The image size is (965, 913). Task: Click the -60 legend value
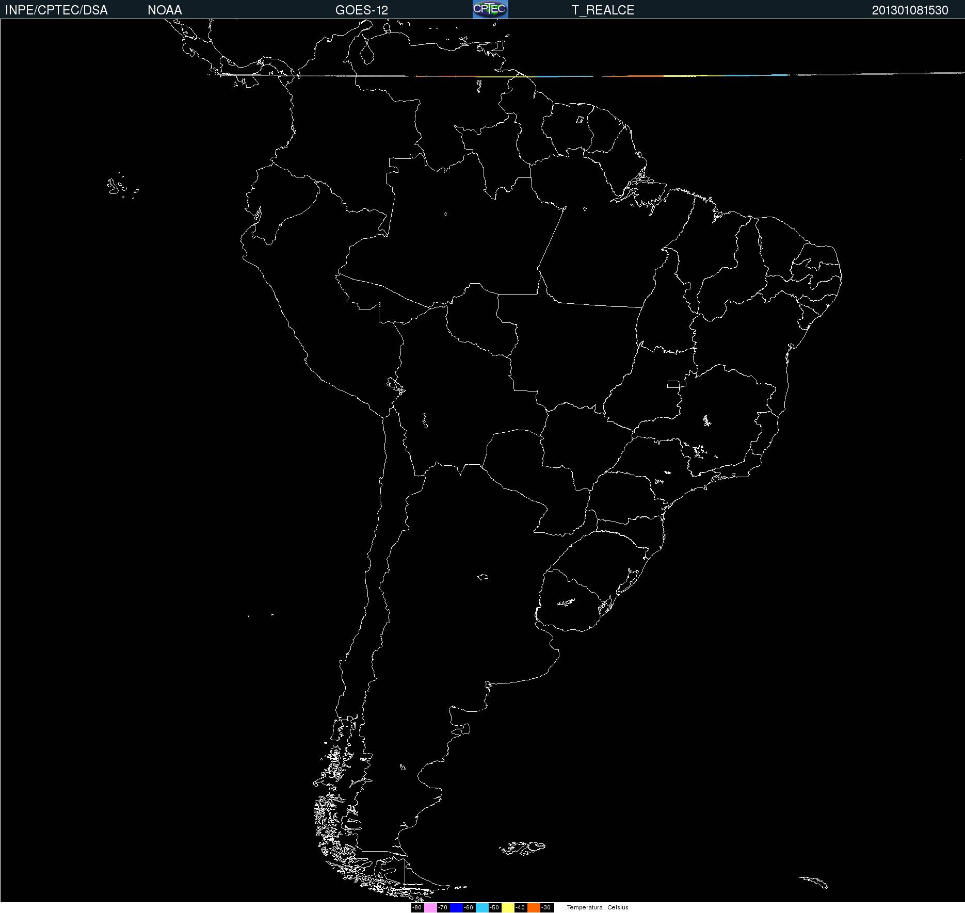pos(469,907)
